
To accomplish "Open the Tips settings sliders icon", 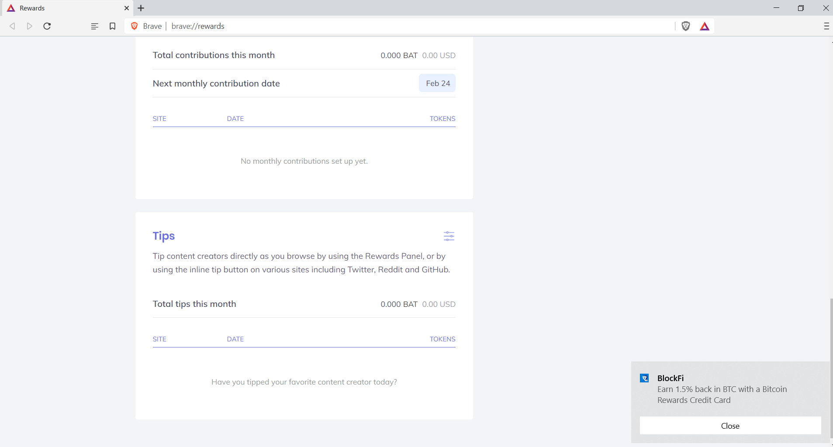I will [x=449, y=236].
